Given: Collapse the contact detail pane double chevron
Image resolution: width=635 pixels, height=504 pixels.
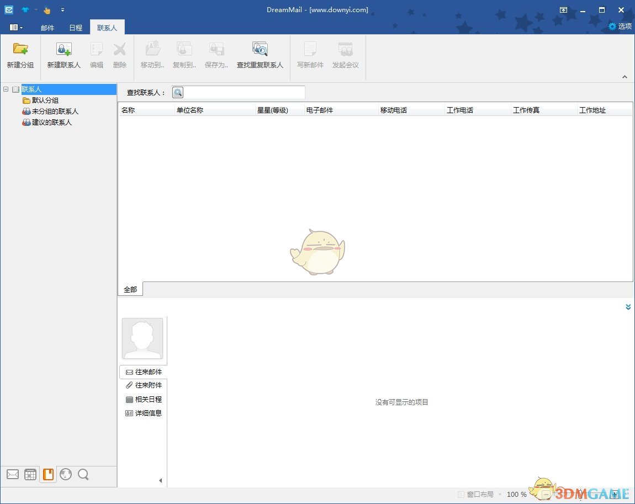Looking at the screenshot, I should 628,307.
